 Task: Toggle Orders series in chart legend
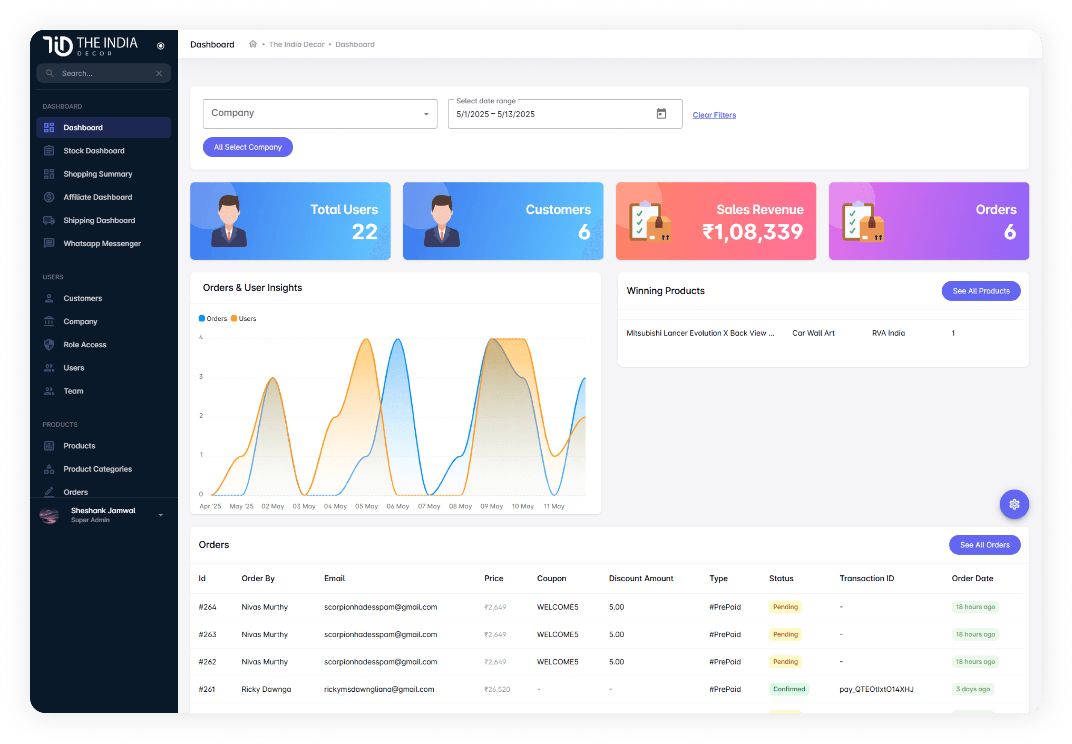(213, 319)
